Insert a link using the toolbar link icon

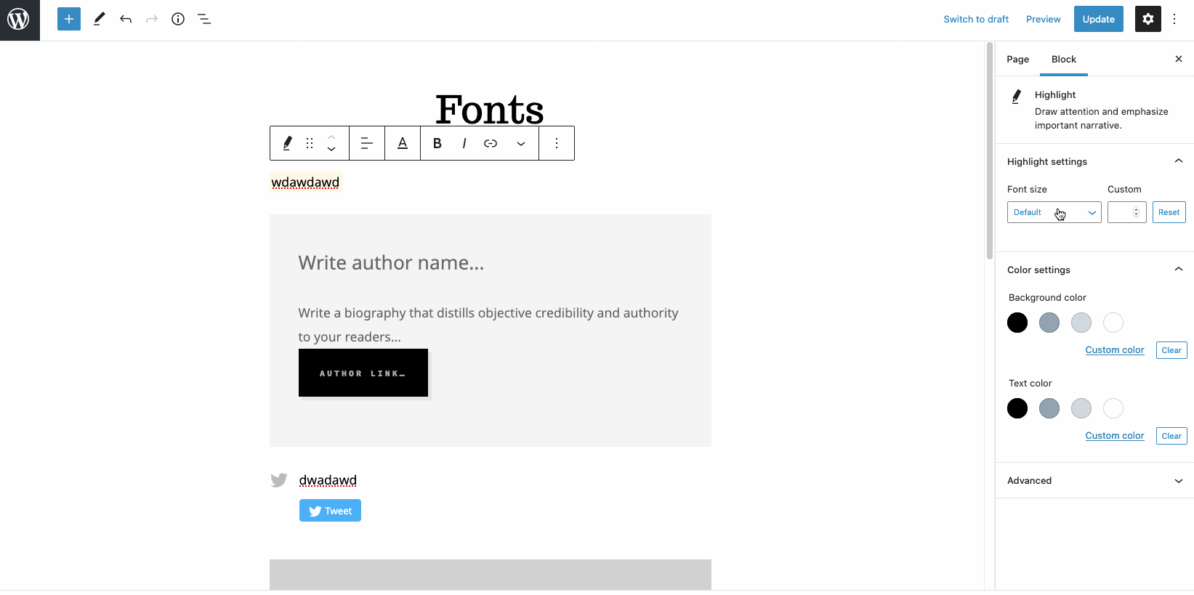[491, 143]
